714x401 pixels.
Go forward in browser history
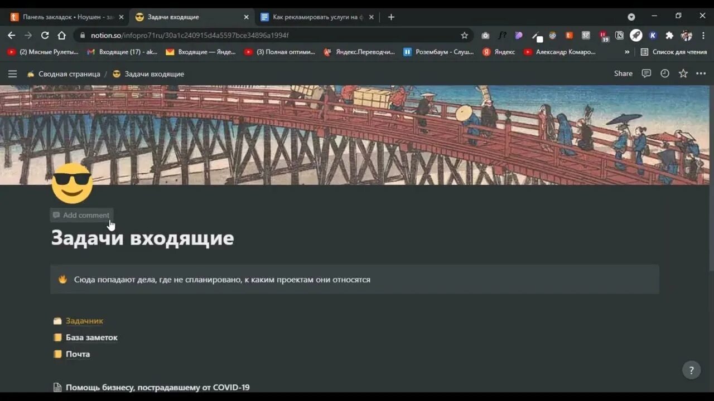[x=28, y=35]
